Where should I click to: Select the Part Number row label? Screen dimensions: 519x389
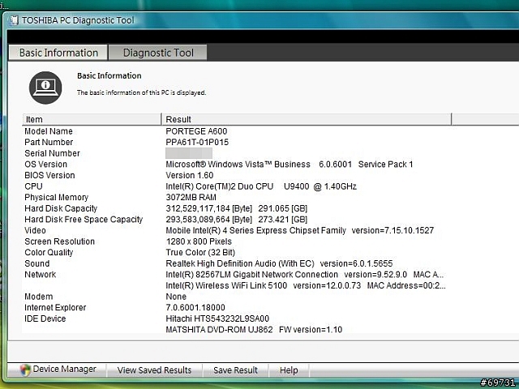[x=49, y=143]
